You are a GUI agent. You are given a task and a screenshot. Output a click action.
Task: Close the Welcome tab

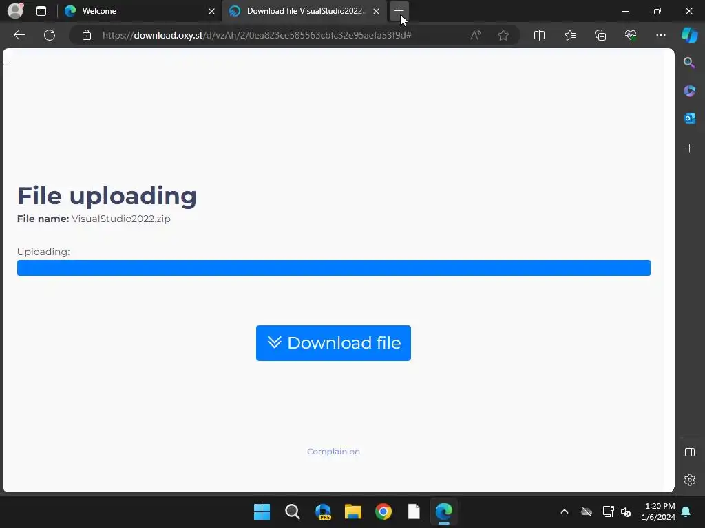coord(212,11)
